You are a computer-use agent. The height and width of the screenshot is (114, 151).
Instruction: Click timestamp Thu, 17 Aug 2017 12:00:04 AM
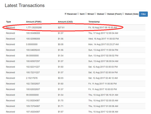coord(103,33)
